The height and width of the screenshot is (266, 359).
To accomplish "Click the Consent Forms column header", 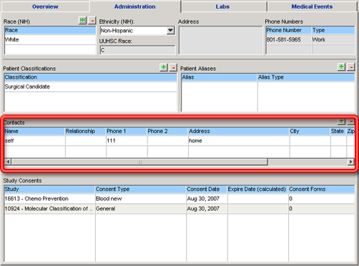I will point(322,189).
